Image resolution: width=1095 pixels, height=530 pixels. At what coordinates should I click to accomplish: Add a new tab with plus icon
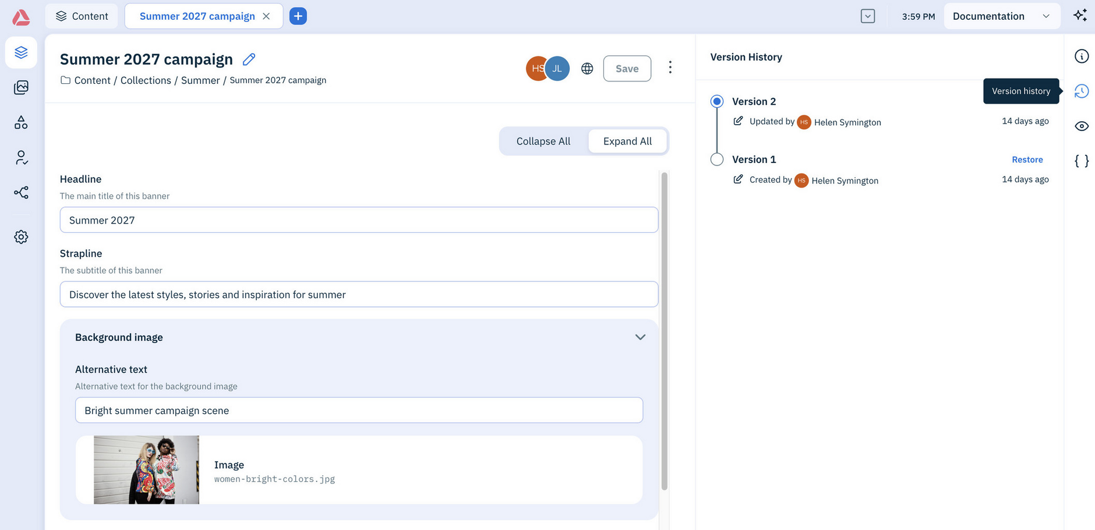pyautogui.click(x=298, y=16)
